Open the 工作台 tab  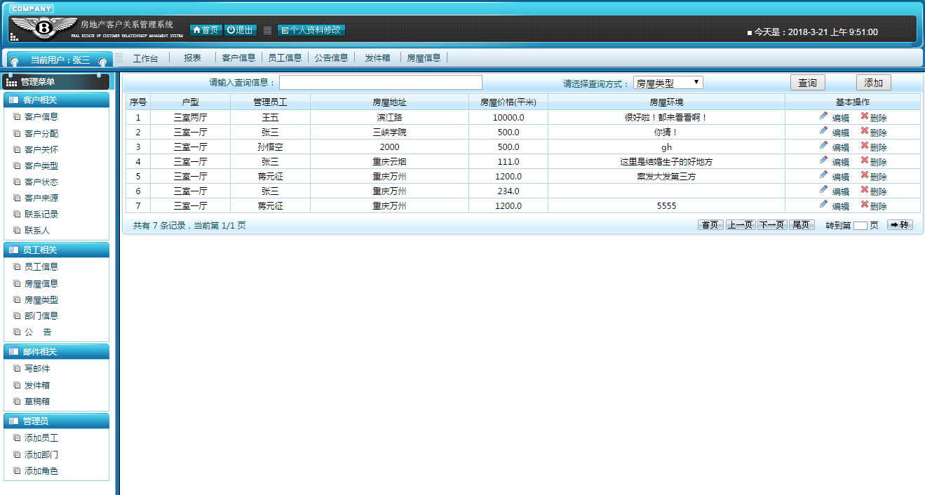146,58
